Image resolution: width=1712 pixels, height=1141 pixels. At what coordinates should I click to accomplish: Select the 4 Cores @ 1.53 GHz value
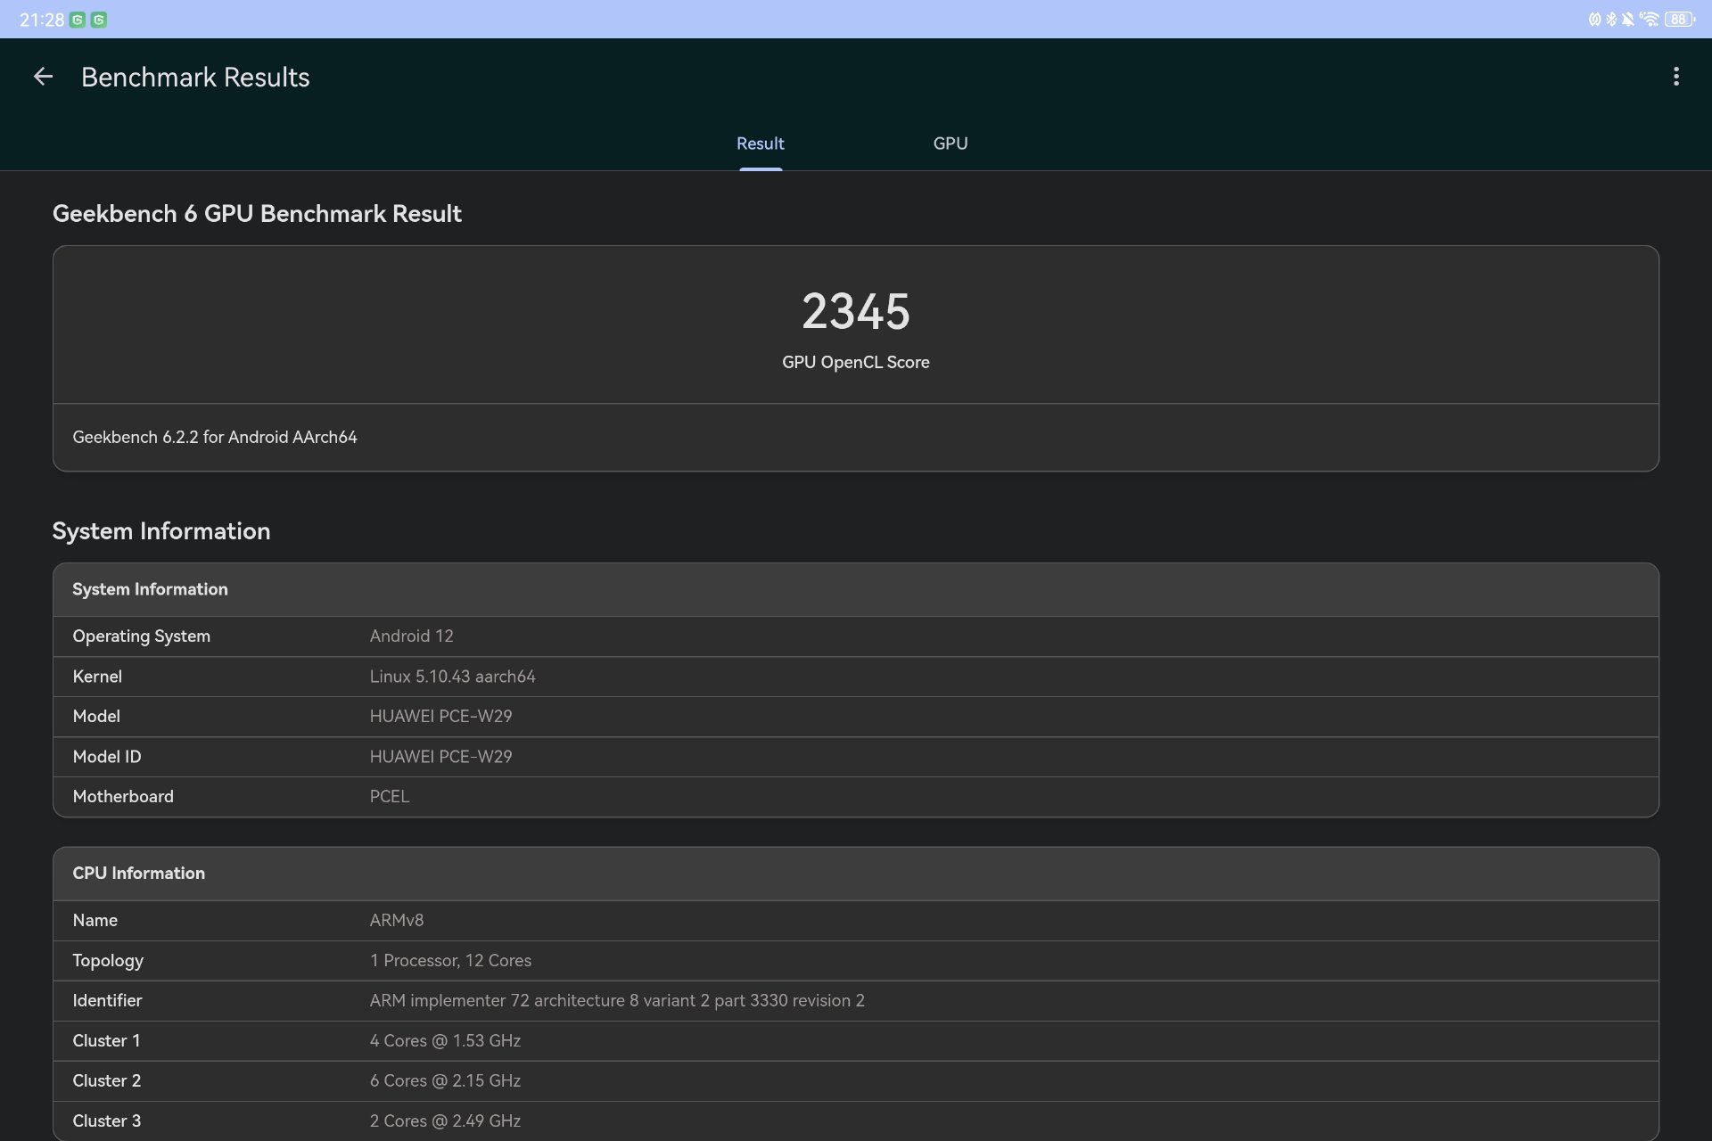click(445, 1041)
